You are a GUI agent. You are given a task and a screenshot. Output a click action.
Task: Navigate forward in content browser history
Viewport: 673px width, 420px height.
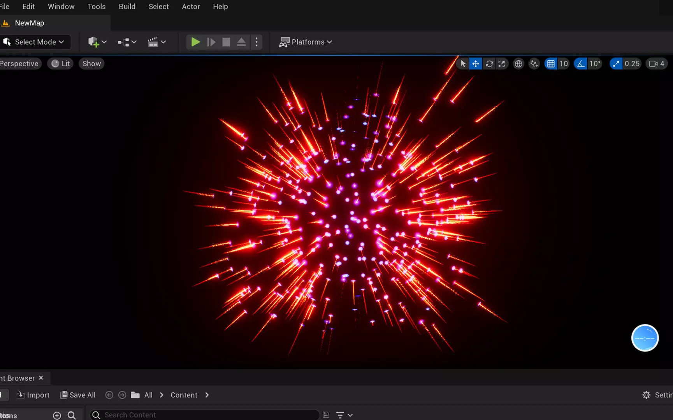tap(122, 395)
